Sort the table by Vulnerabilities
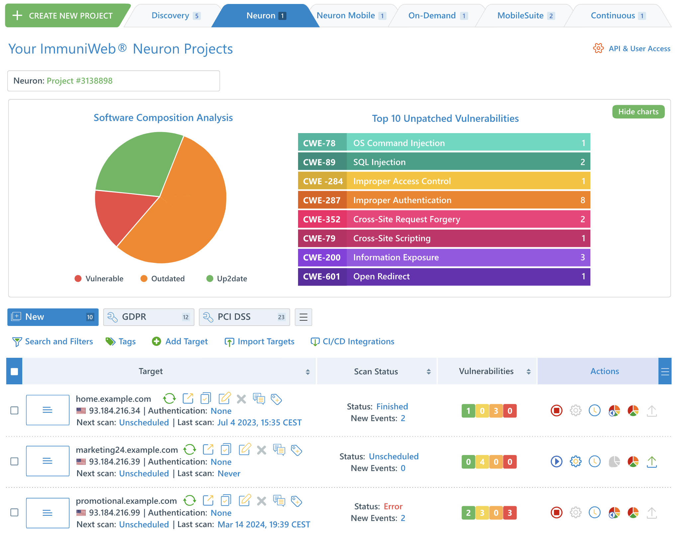Image resolution: width=695 pixels, height=539 pixels. (528, 372)
